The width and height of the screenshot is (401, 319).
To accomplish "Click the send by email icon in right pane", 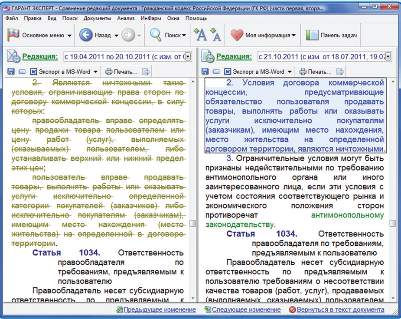I will [215, 72].
